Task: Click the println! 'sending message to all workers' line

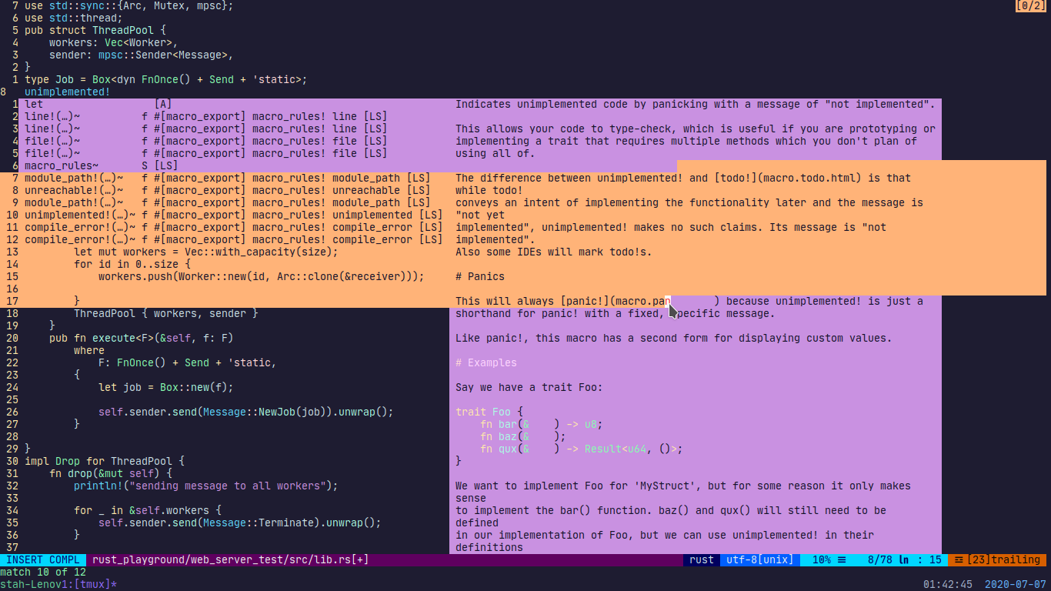Action: [x=206, y=486]
